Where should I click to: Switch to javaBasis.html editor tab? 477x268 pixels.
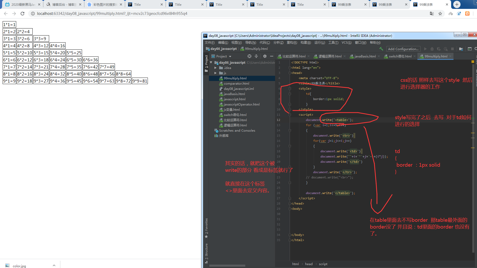click(x=365, y=56)
